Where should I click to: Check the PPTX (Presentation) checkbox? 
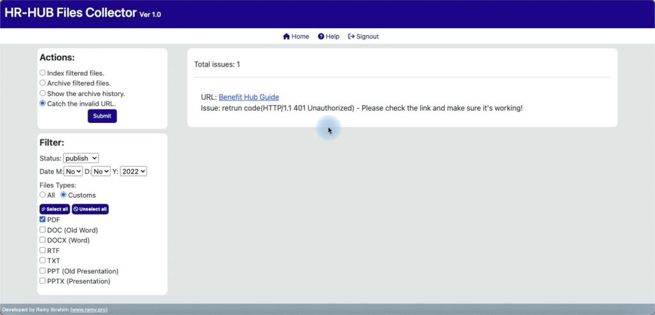[42, 280]
